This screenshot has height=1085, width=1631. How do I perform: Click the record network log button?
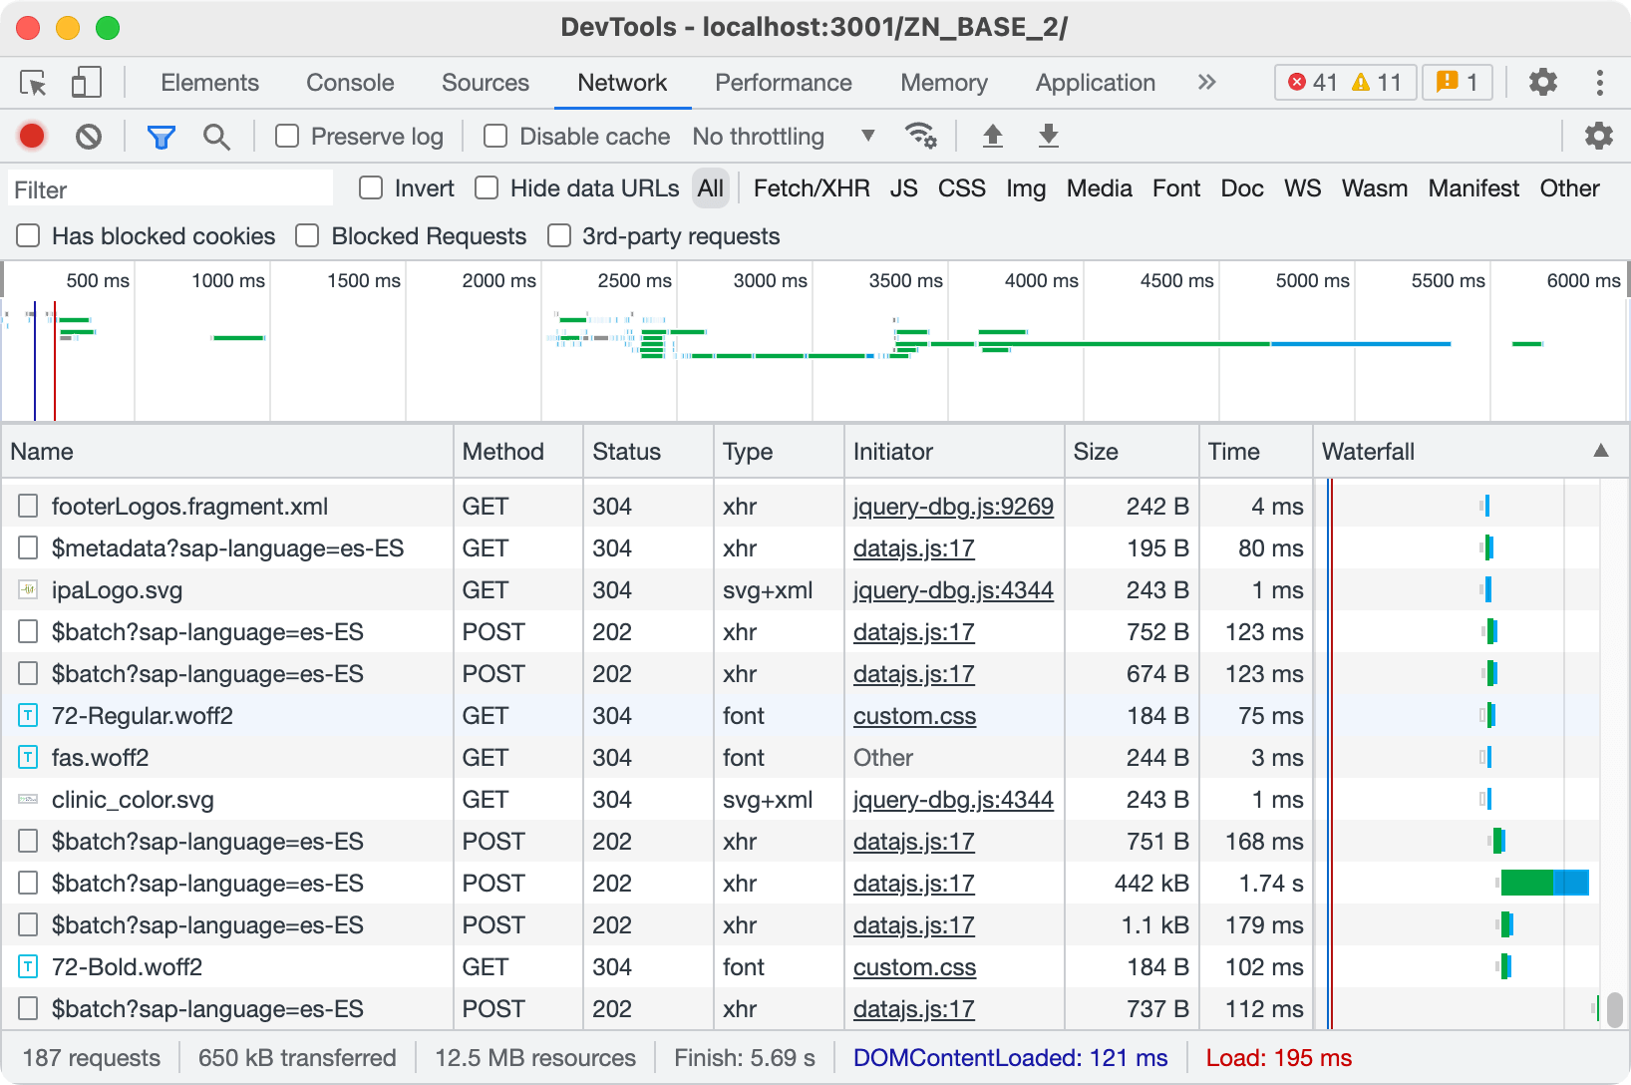pos(32,136)
